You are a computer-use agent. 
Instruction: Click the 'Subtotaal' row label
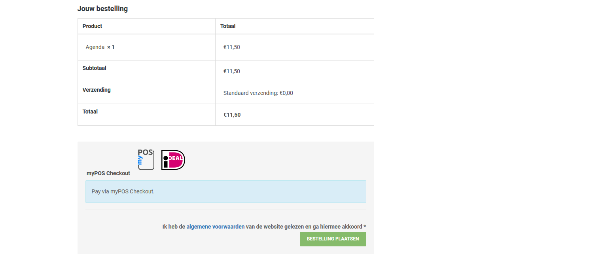tap(94, 68)
